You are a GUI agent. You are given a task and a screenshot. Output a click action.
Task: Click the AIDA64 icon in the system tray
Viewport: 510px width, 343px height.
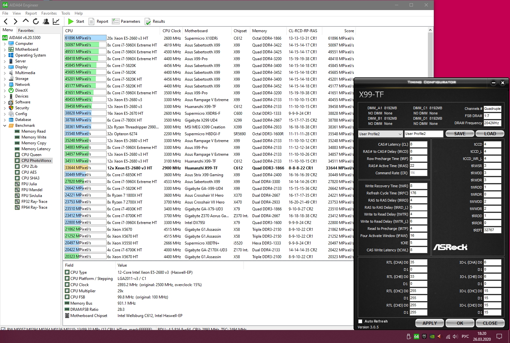[416, 336]
